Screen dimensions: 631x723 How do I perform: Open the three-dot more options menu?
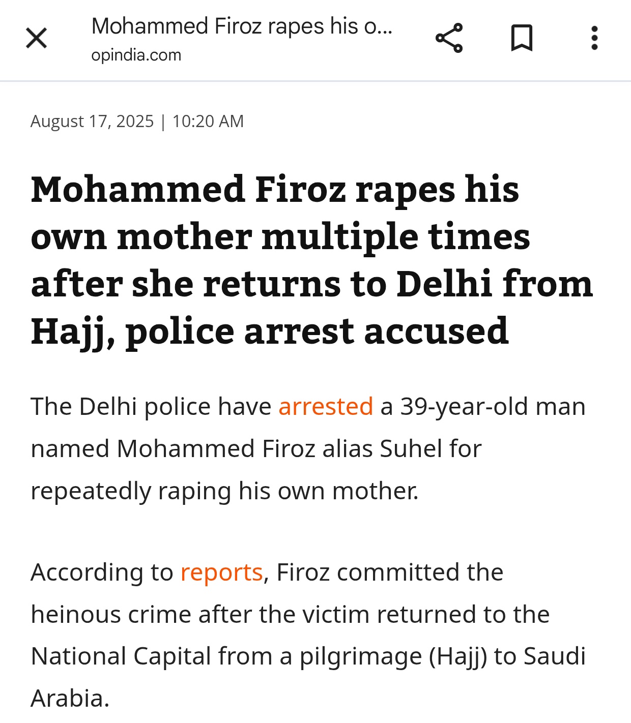click(x=594, y=38)
